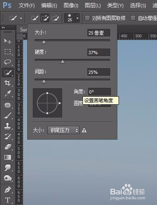The height and width of the screenshot is (205, 157).
Task: Select the Smudge tool
Action: tap(8, 168)
